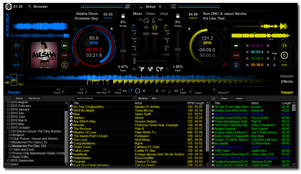Delete the 02:45.9 cue point
301x174 pixels.
268,46
